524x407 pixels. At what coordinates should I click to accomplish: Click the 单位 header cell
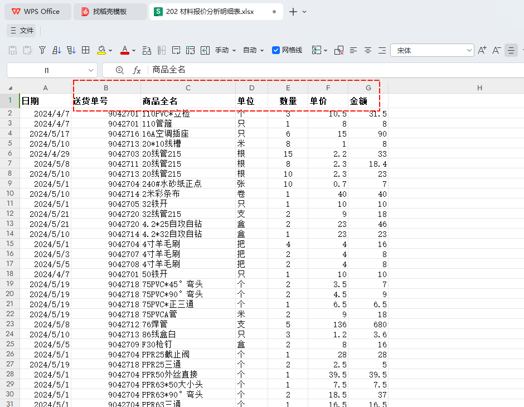251,101
